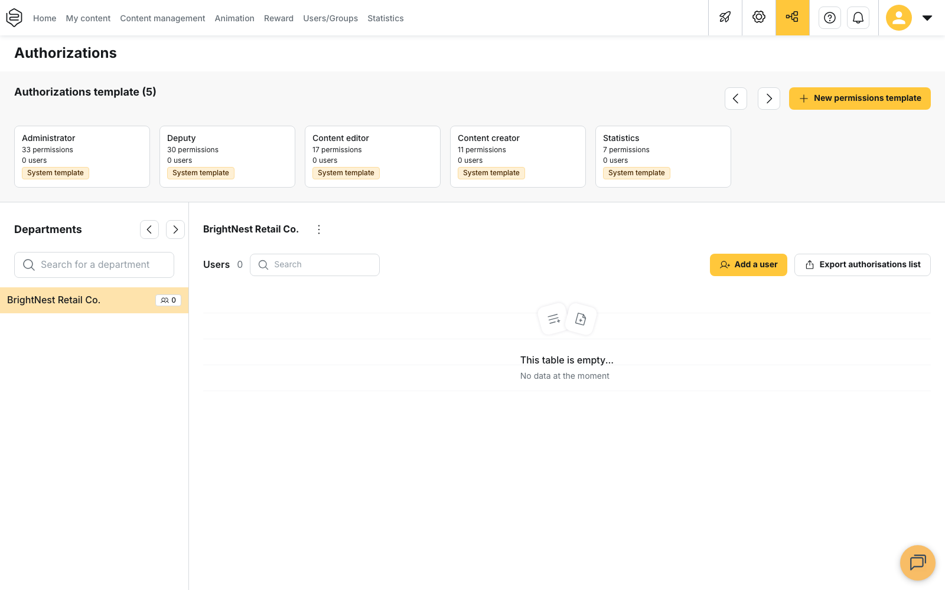Open the rocket launch icon
This screenshot has height=590, width=945.
(725, 18)
